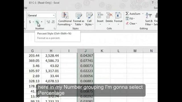Select cell containing 2.69
This screenshot has height=102, width=182.
pos(33,76)
